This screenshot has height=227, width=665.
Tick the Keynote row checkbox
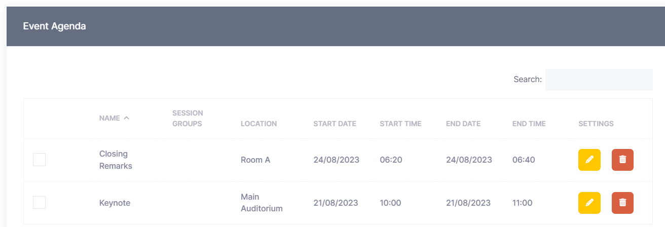[40, 203]
